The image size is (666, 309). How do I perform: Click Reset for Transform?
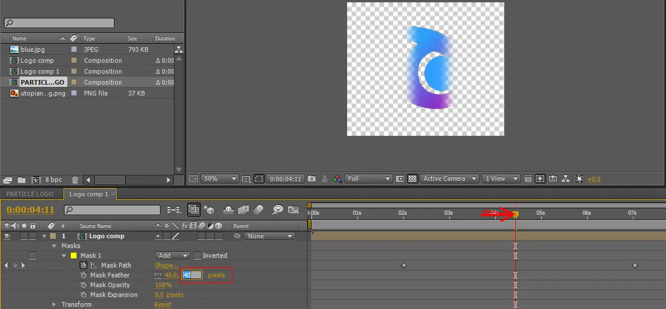[163, 304]
